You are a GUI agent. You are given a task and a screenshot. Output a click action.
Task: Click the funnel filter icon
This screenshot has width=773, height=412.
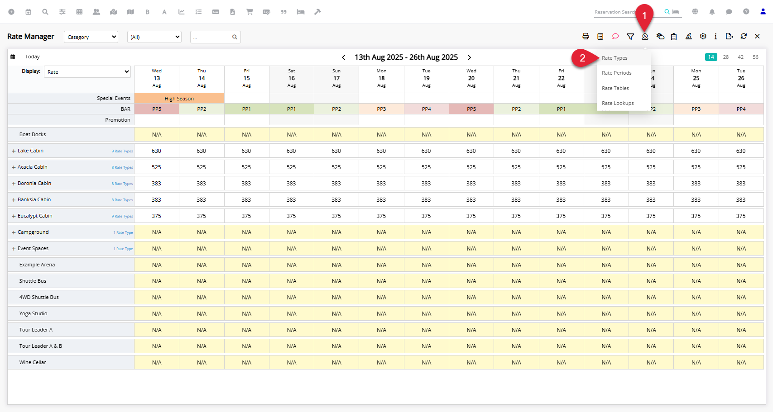pyautogui.click(x=630, y=36)
